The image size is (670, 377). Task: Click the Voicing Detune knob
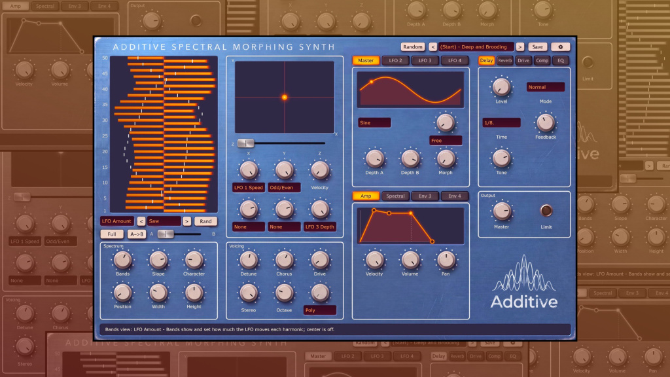(x=248, y=260)
